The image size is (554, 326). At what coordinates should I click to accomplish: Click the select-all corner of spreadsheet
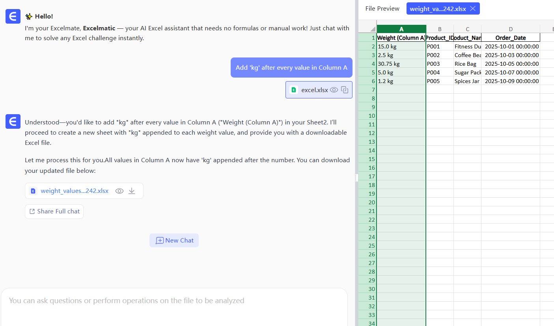pos(367,29)
